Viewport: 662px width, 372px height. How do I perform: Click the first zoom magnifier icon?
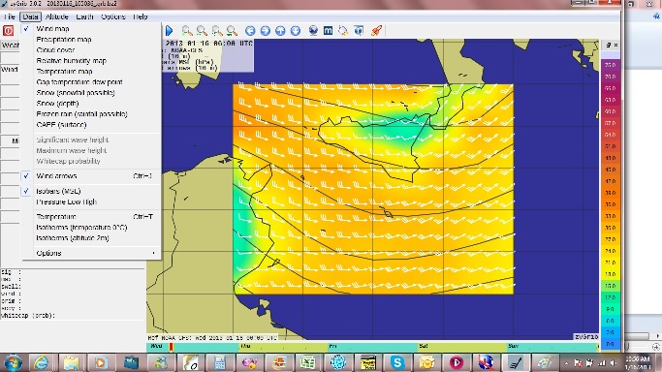pyautogui.click(x=187, y=30)
